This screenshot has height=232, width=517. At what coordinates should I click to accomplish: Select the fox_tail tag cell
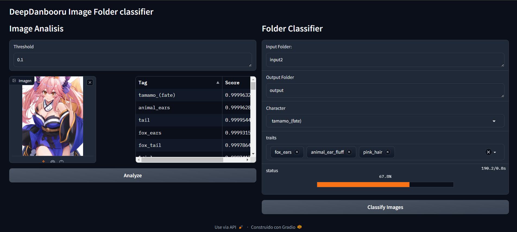click(179, 145)
